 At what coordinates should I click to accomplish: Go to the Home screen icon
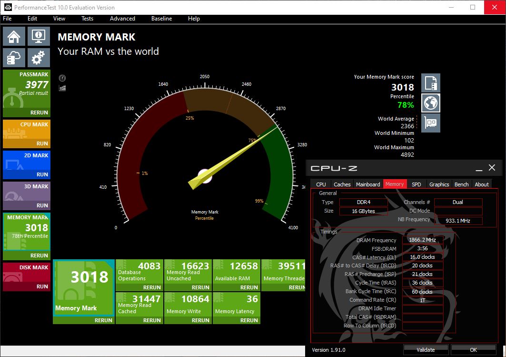click(14, 36)
